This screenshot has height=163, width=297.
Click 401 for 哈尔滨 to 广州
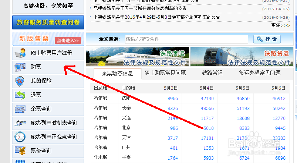pyautogui.click(x=174, y=148)
